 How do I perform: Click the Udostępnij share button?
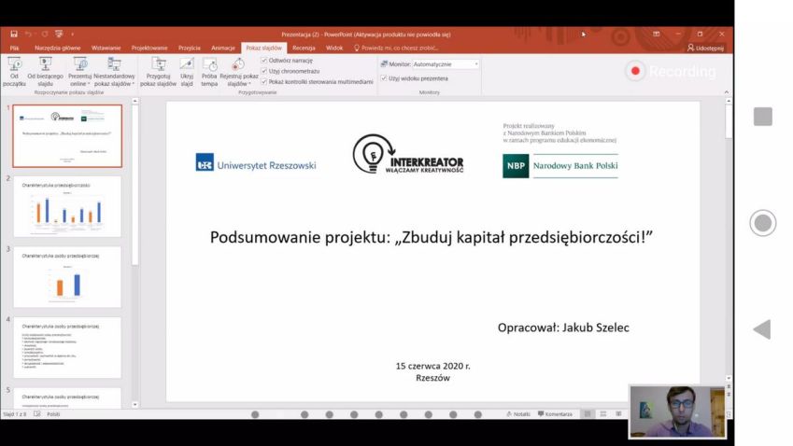coord(704,48)
